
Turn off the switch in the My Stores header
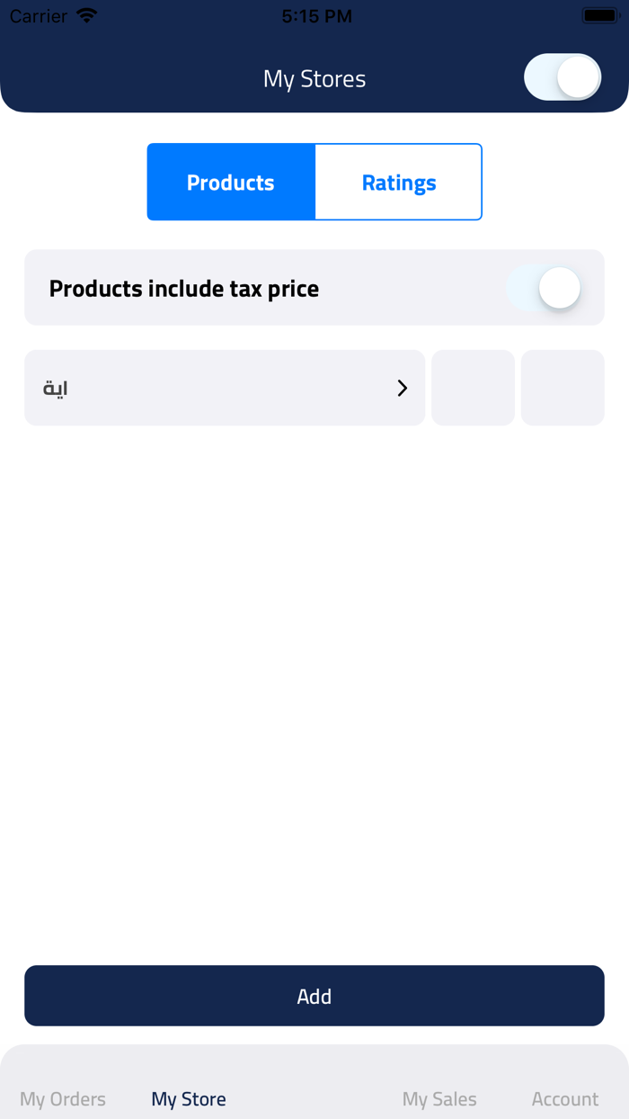tap(563, 77)
